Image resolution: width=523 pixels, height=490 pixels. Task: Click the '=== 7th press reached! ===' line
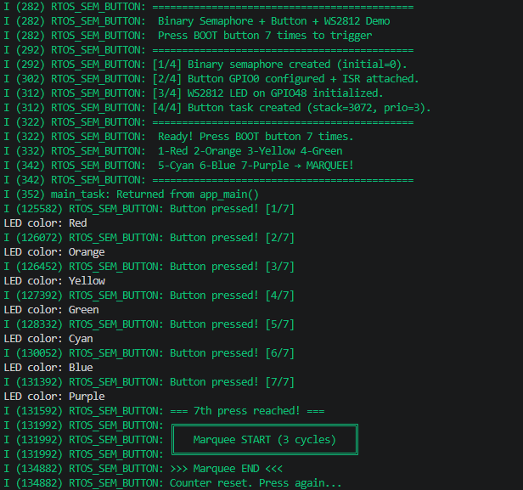click(164, 411)
